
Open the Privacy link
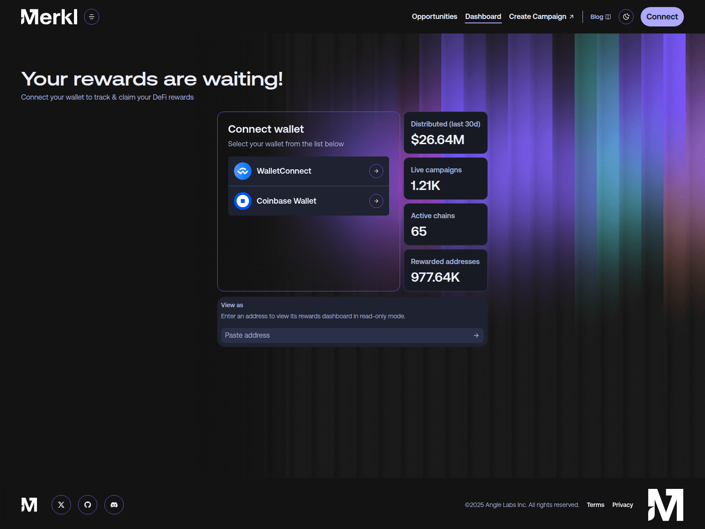623,505
